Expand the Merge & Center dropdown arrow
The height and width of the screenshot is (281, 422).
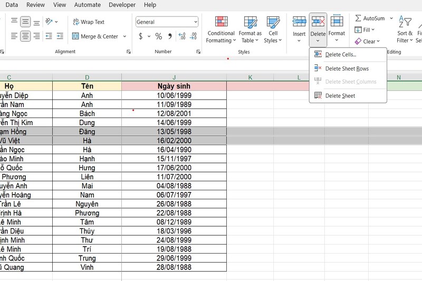[x=124, y=36]
